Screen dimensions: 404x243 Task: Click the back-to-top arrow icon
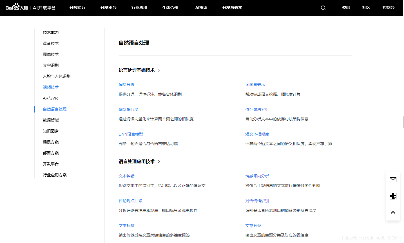(393, 212)
